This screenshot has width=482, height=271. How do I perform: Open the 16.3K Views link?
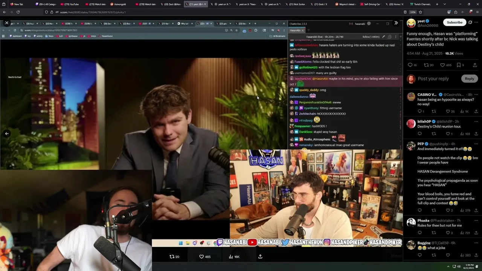(454, 54)
